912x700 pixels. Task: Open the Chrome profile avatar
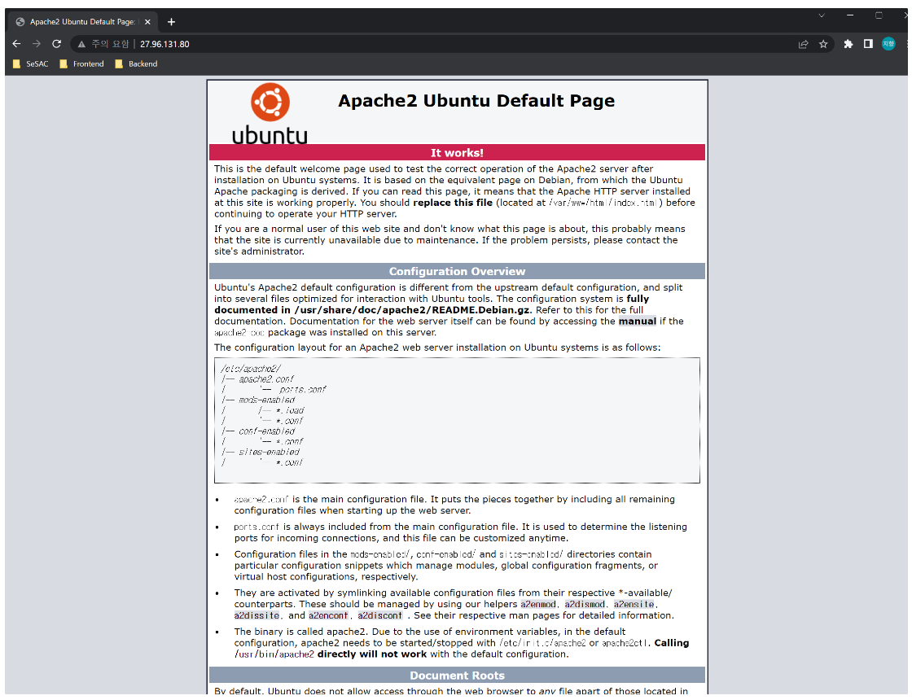click(888, 44)
